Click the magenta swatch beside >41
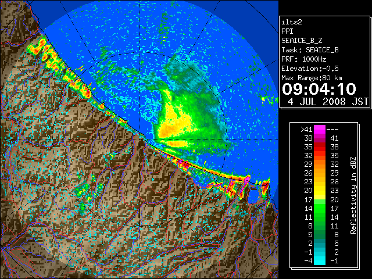 [320, 129]
